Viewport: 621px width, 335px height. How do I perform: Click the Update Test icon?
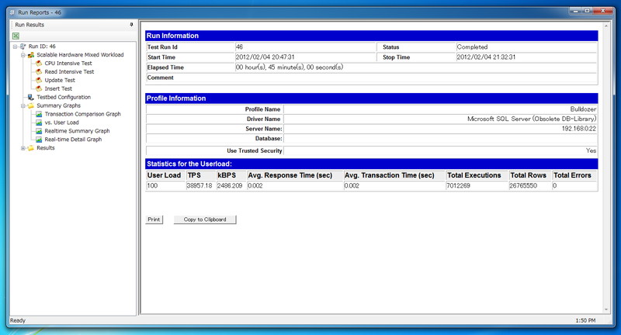point(39,81)
